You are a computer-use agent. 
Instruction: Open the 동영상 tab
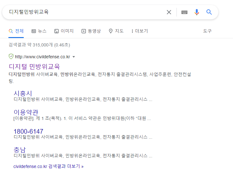pos(91,31)
